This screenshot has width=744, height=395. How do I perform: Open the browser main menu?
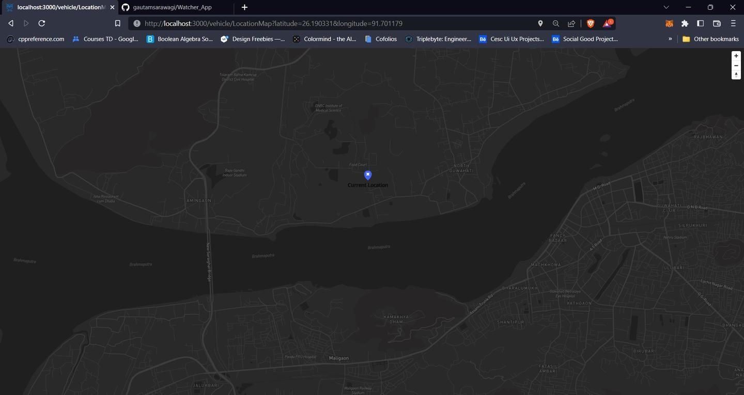click(733, 23)
